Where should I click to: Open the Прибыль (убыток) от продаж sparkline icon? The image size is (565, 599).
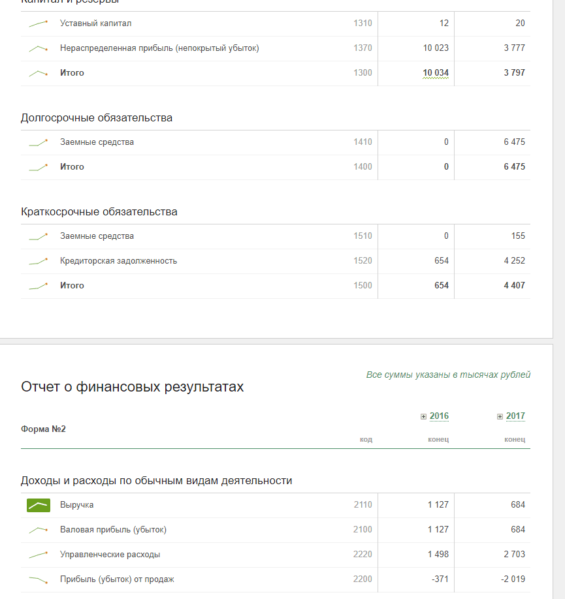39,579
